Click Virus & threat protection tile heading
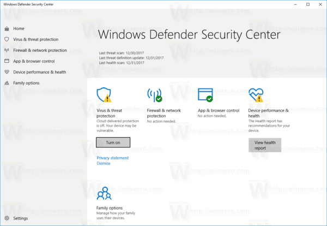 tap(110, 113)
